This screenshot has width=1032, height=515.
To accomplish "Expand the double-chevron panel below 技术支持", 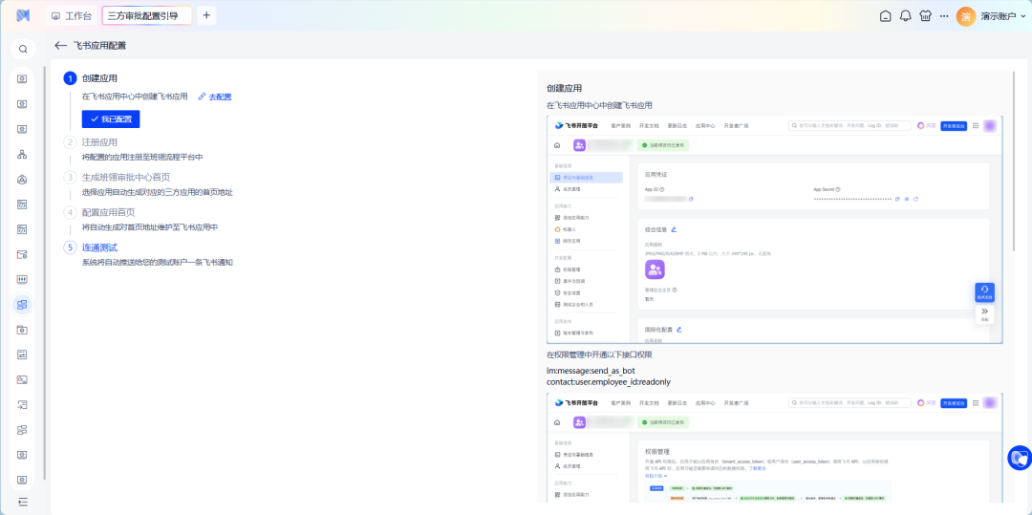I will [985, 312].
